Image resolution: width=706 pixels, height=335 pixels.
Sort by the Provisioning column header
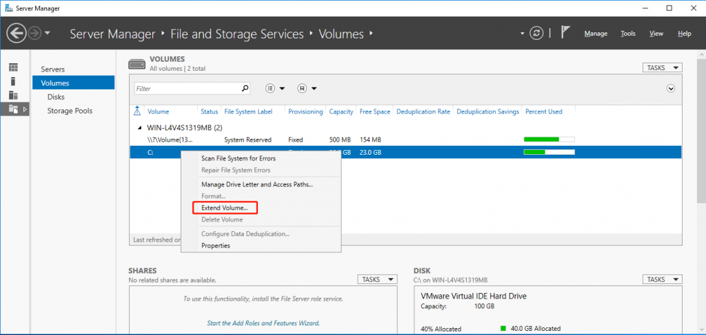[x=305, y=112]
